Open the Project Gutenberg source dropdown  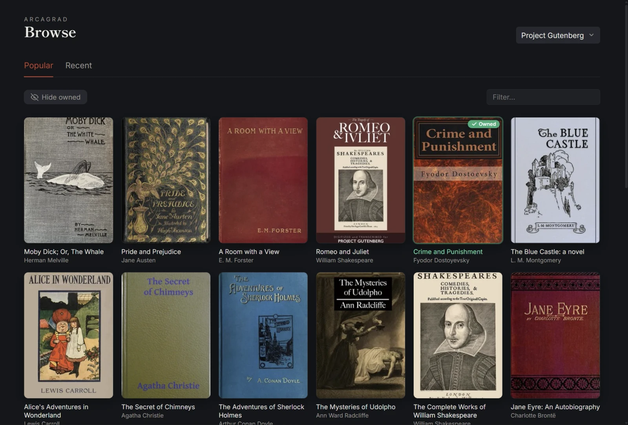pos(558,35)
